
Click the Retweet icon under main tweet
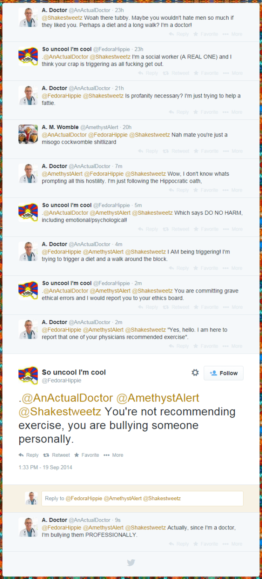click(46, 455)
